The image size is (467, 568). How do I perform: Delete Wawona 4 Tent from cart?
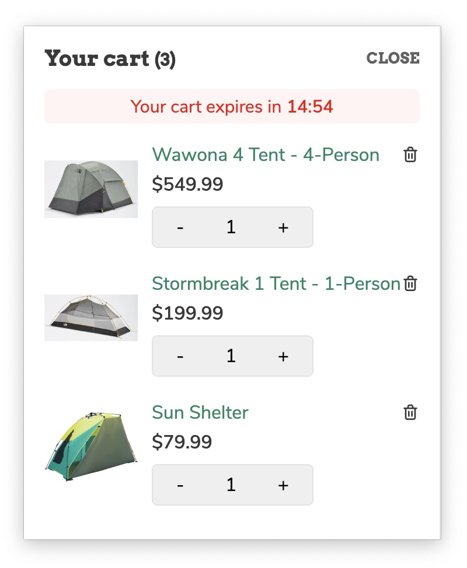click(x=410, y=155)
